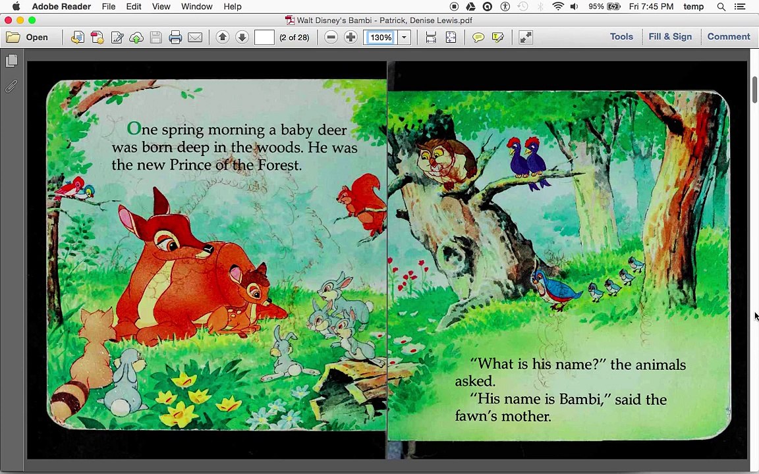Image resolution: width=759 pixels, height=474 pixels.
Task: Open the Apple menu
Action: point(16,7)
